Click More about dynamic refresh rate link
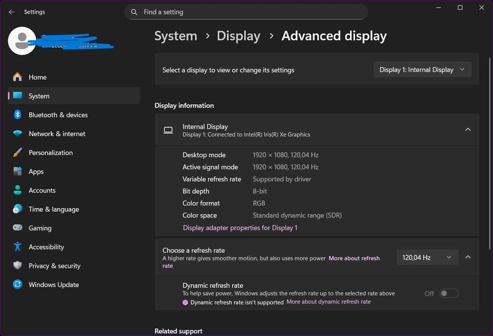Viewport: 493px width, 336px height. 328,302
